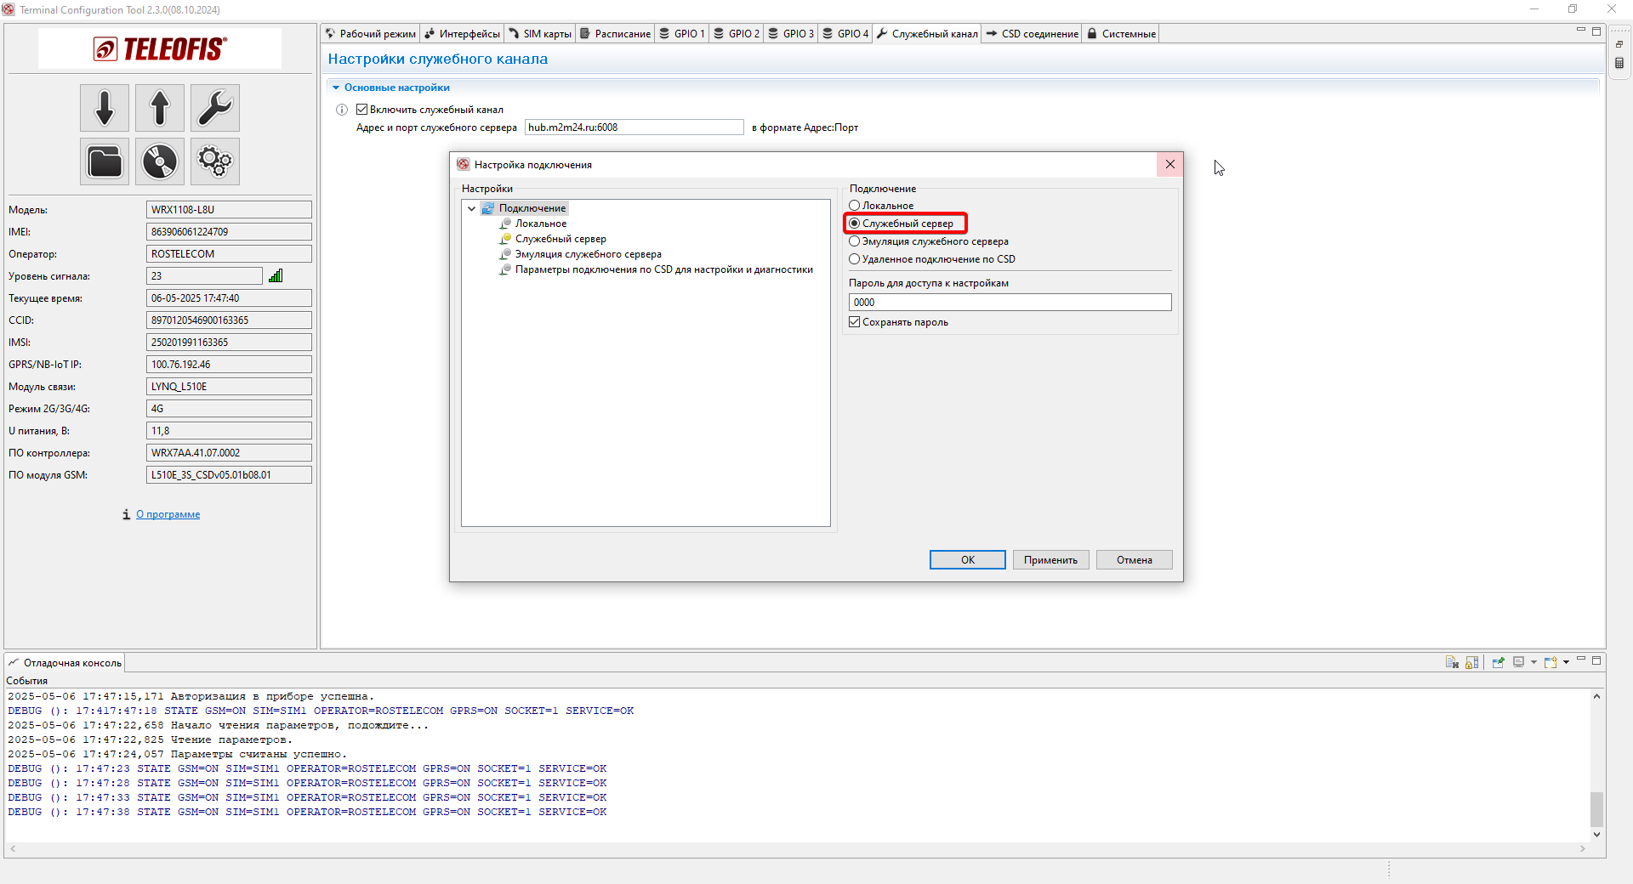
Task: Click the GPRS IP value 100.76.192.46
Action: [229, 365]
